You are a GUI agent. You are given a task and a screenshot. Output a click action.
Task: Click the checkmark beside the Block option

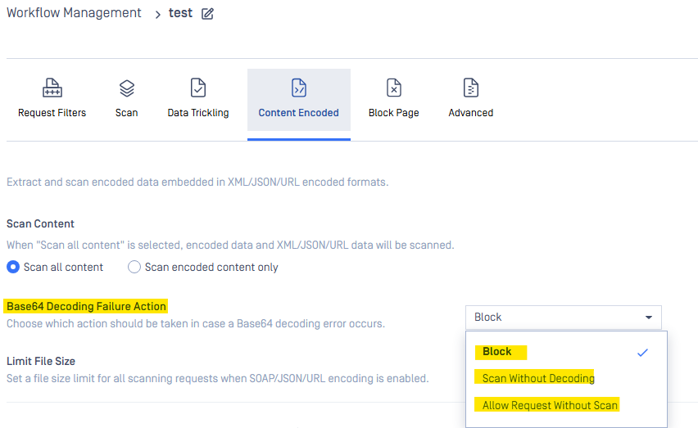pos(643,352)
